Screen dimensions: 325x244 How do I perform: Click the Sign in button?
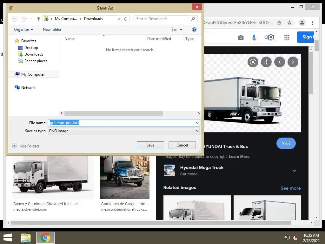coord(306,37)
